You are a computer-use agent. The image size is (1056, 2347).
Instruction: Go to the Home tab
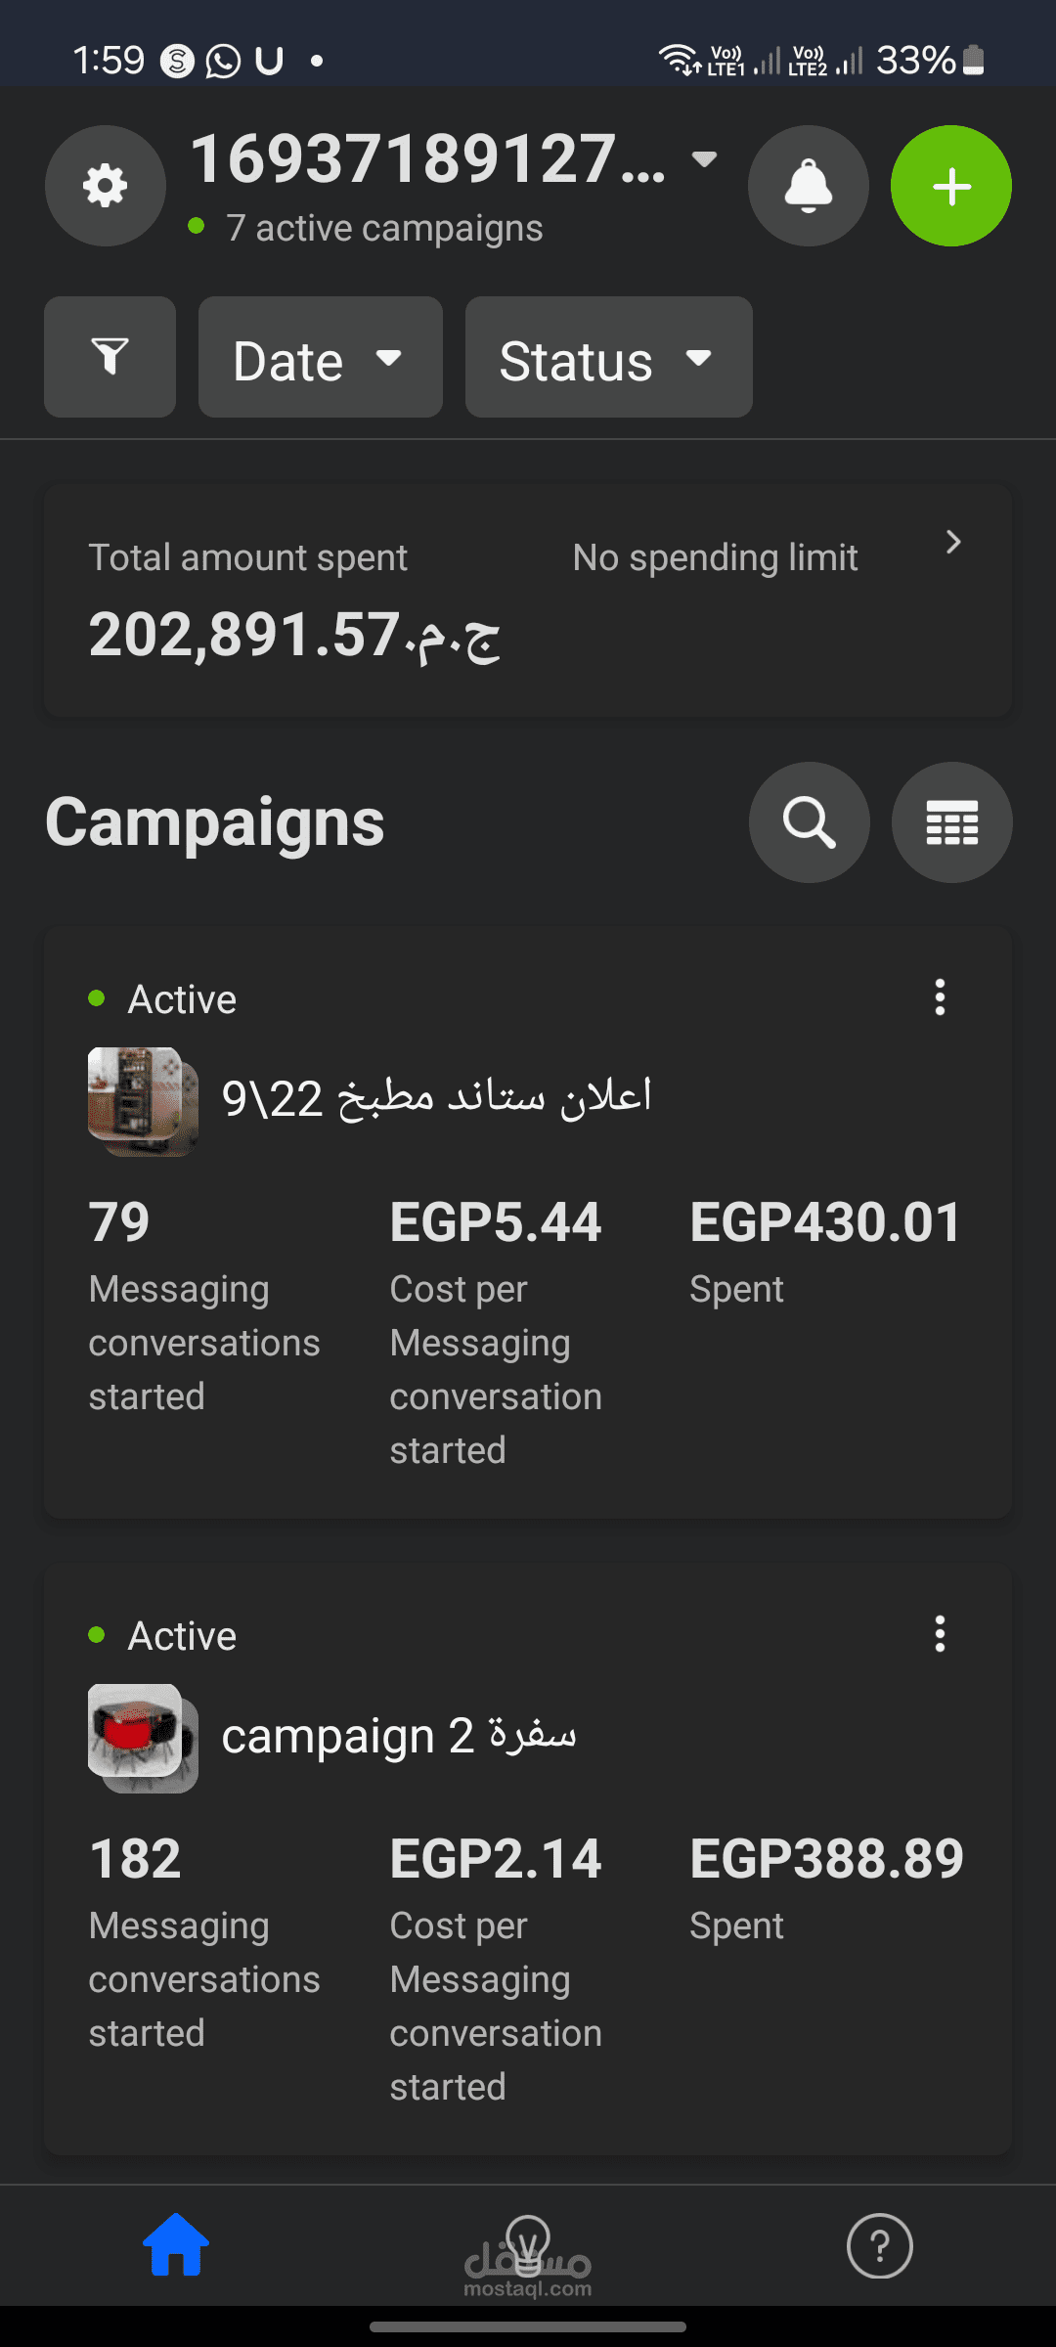176,2246
